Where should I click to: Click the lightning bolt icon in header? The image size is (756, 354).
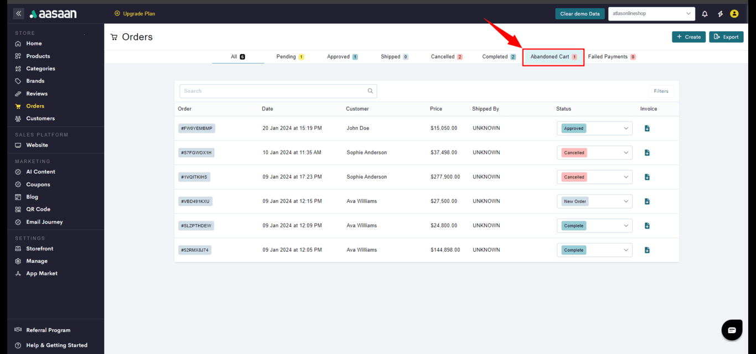(720, 14)
